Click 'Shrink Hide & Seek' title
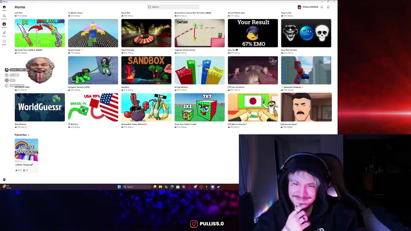 click(x=236, y=13)
